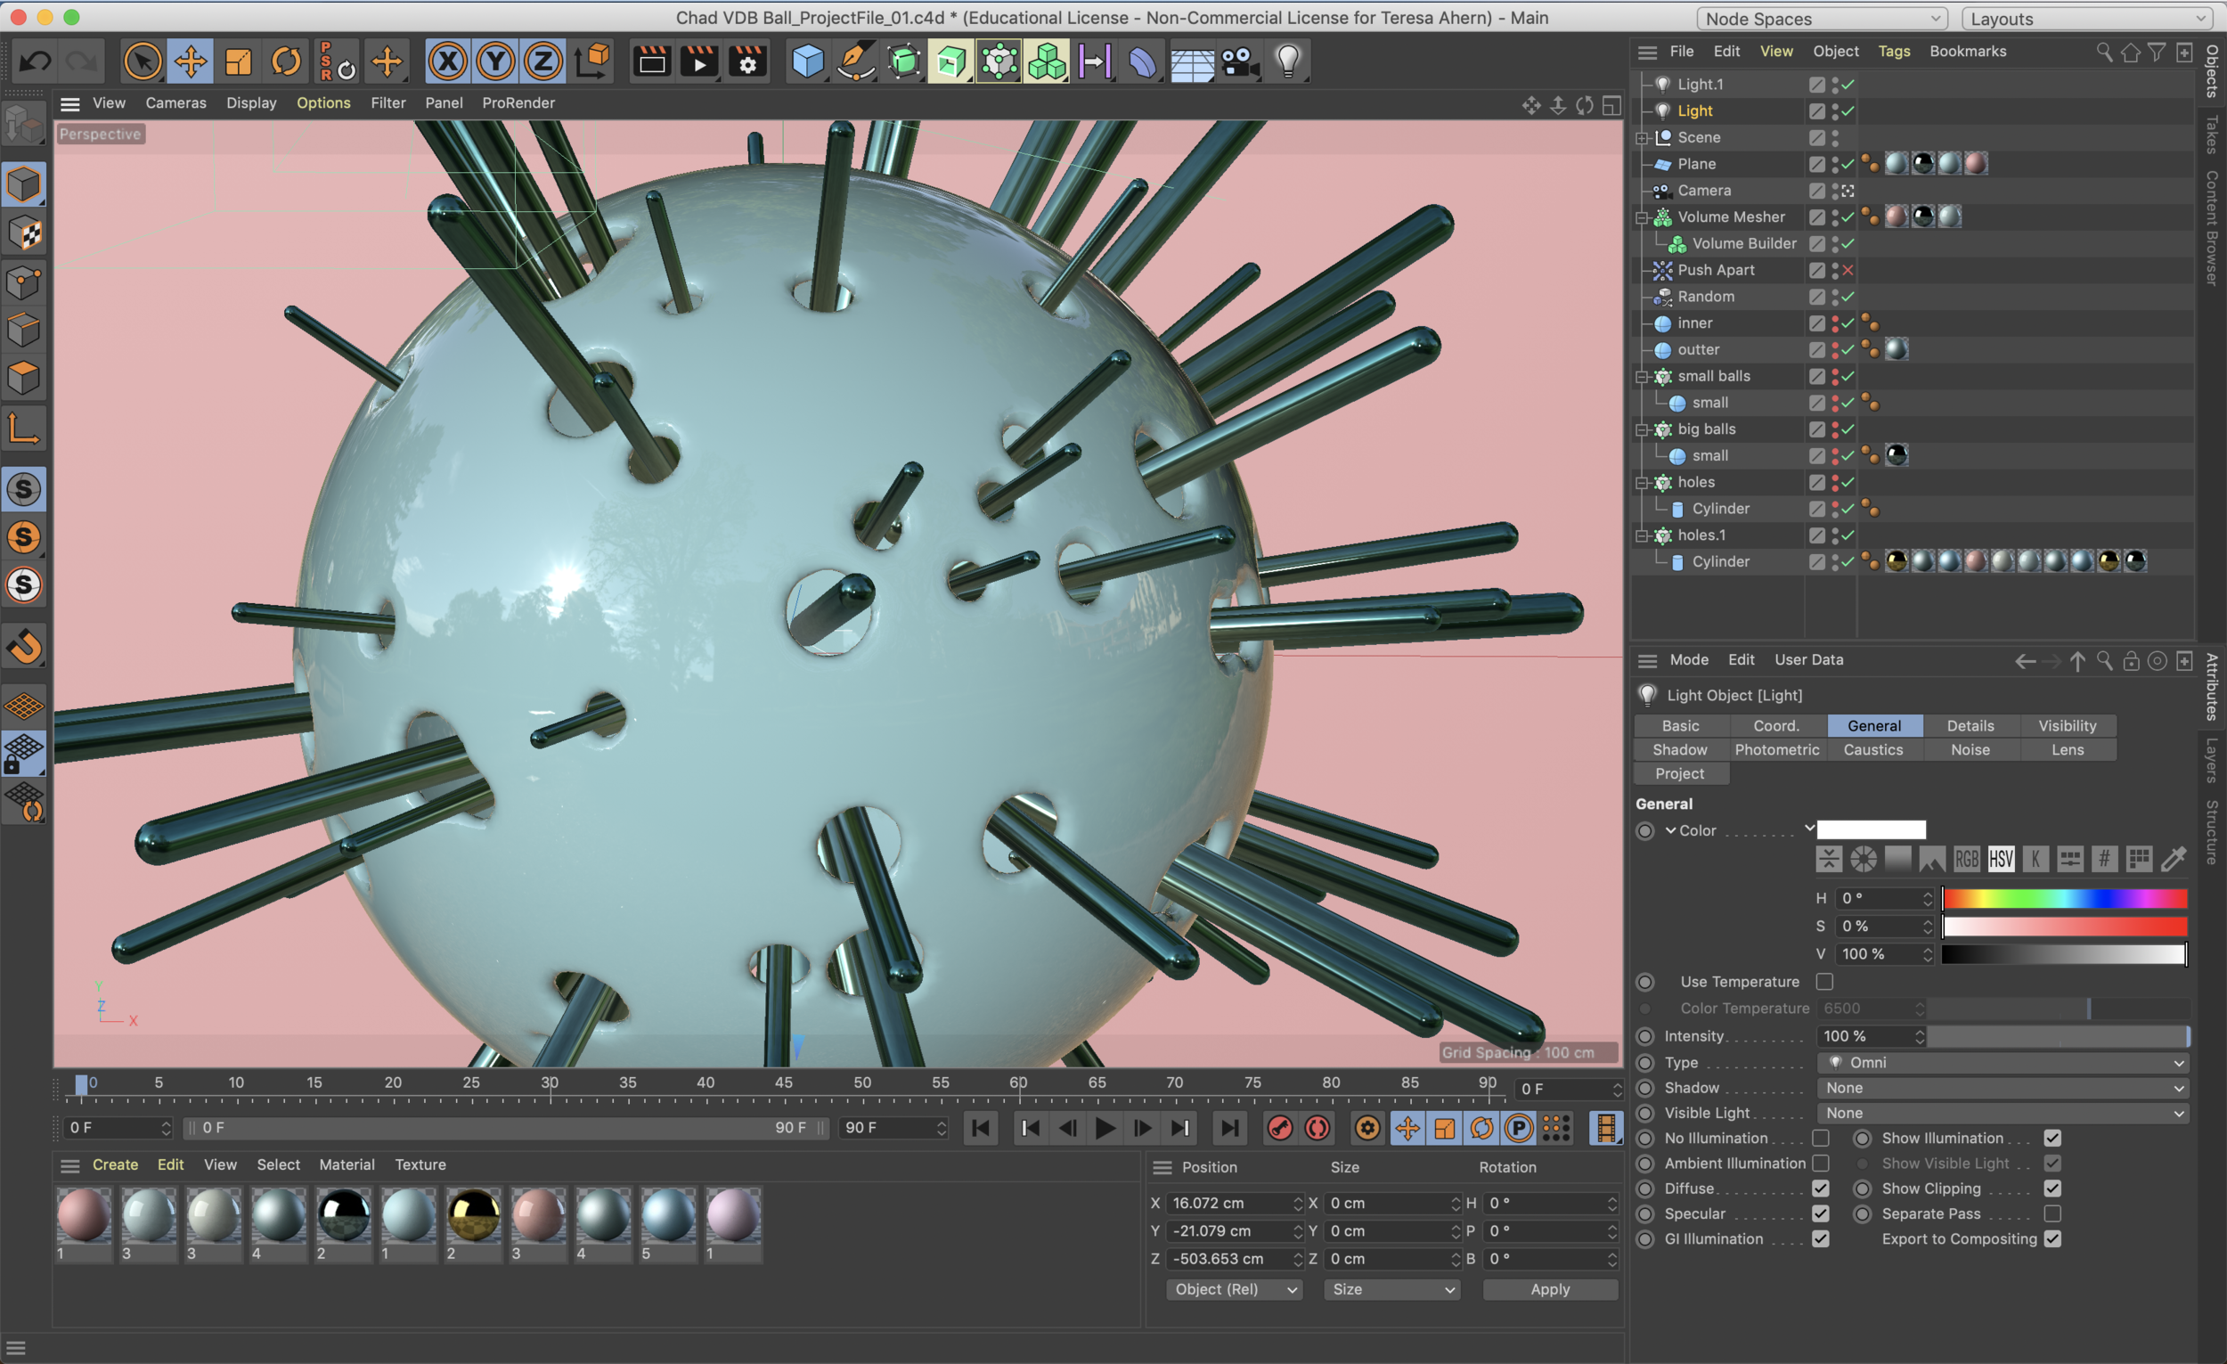Select the Move tool in toolbar
Screen dimensions: 2227x1364
pos(190,62)
